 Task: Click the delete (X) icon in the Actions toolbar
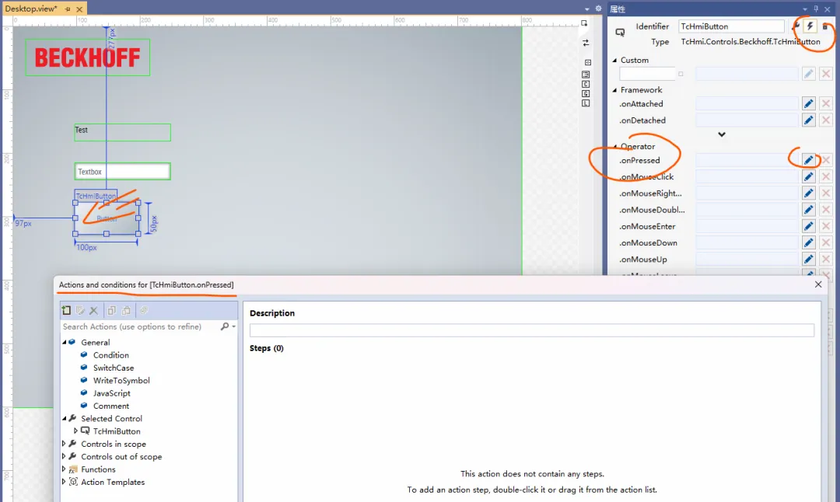(94, 310)
